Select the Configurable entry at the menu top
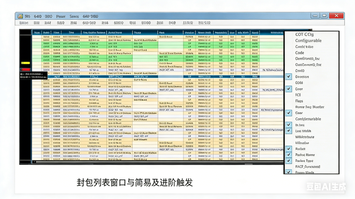The height and width of the screenshot is (199, 355). coord(308,41)
